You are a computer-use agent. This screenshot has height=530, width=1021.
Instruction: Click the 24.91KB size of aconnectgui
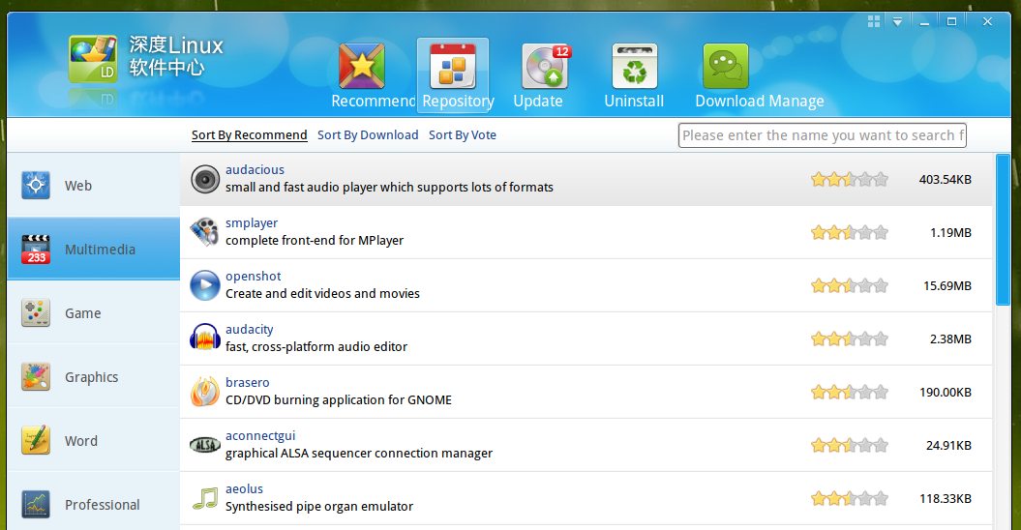(x=948, y=445)
